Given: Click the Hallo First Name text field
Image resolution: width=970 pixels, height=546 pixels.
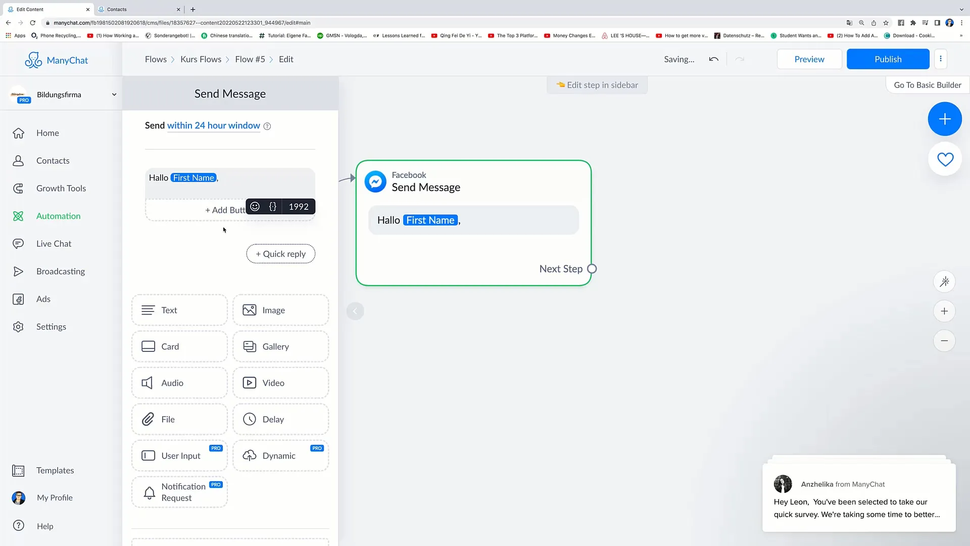Looking at the screenshot, I should pyautogui.click(x=230, y=183).
